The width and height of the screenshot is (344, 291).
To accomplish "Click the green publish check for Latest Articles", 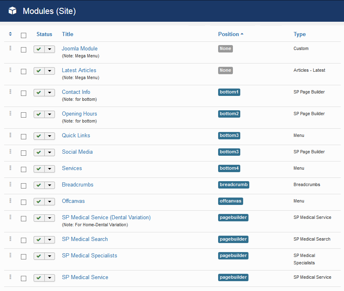I will click(x=39, y=70).
